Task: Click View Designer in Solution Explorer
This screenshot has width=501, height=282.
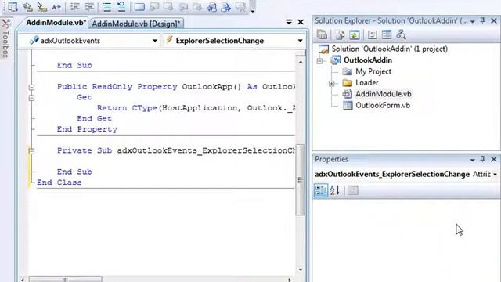Action: (x=387, y=34)
